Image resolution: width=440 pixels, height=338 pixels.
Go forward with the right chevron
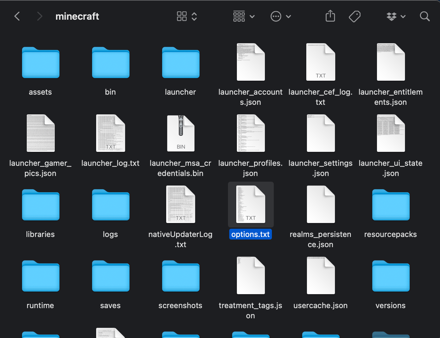click(x=39, y=16)
